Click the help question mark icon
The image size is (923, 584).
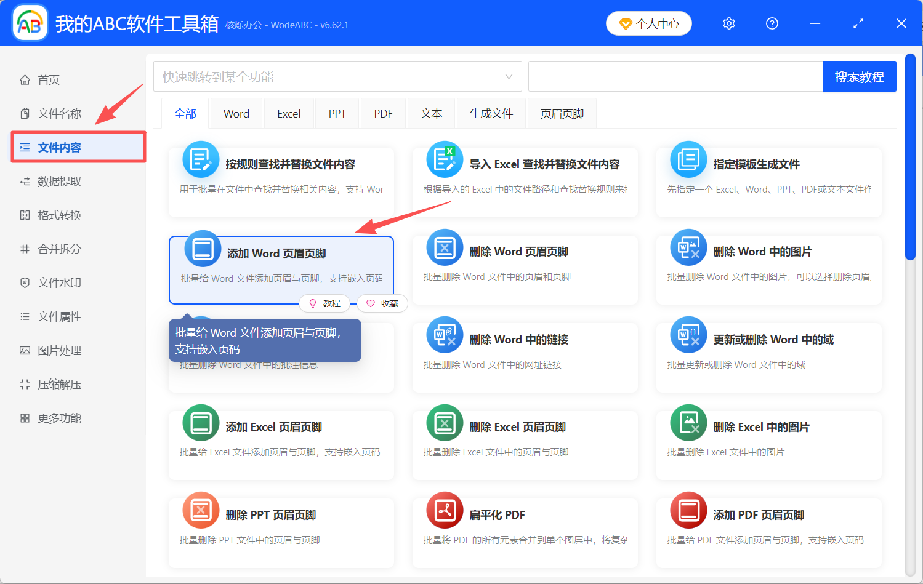point(772,23)
